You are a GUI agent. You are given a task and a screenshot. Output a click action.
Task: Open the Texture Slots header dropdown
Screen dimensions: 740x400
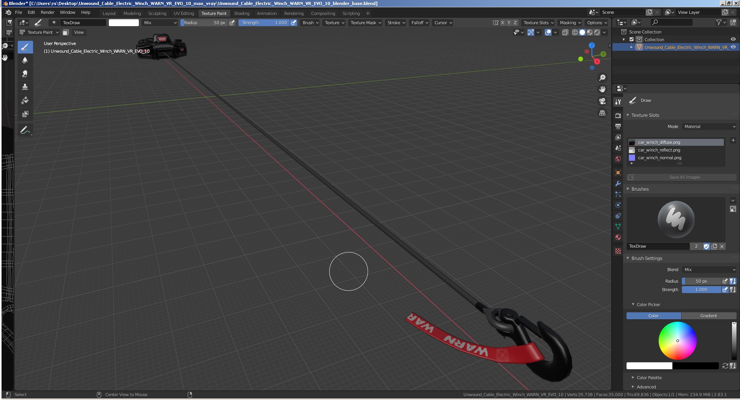click(538, 23)
